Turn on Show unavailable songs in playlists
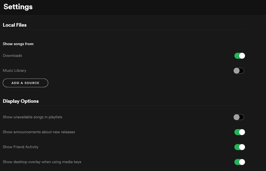Screen dimensions: 266x171 tap(238, 117)
